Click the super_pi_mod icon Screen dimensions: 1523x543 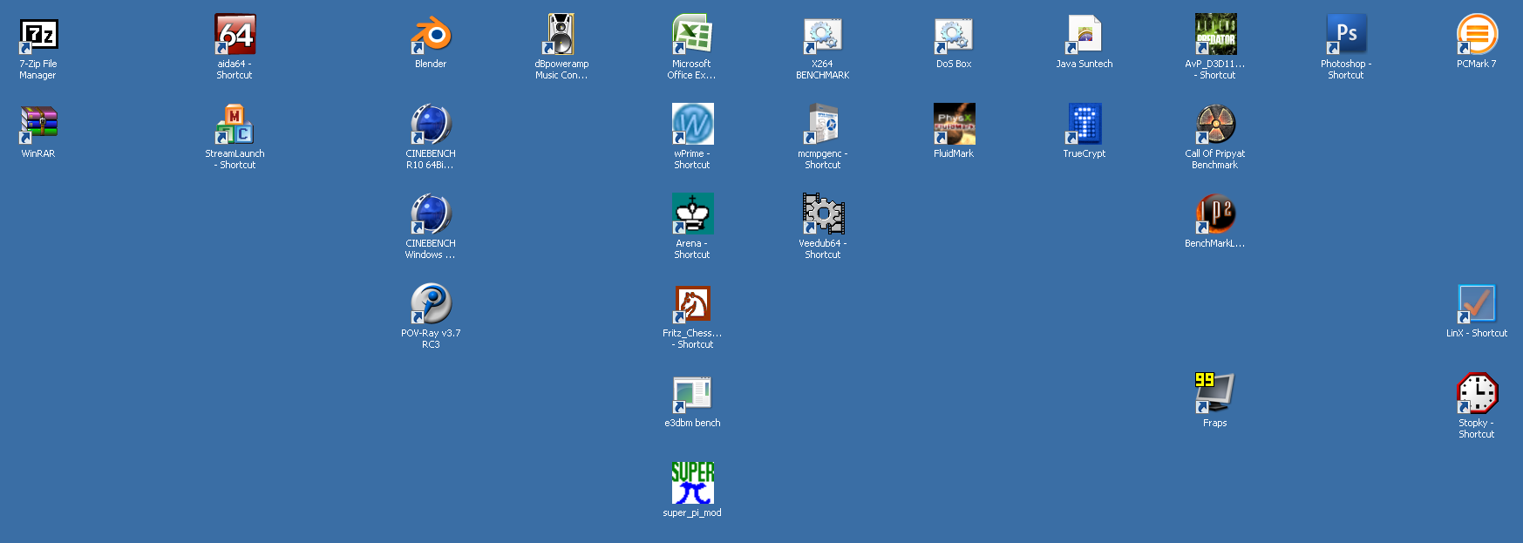(692, 484)
